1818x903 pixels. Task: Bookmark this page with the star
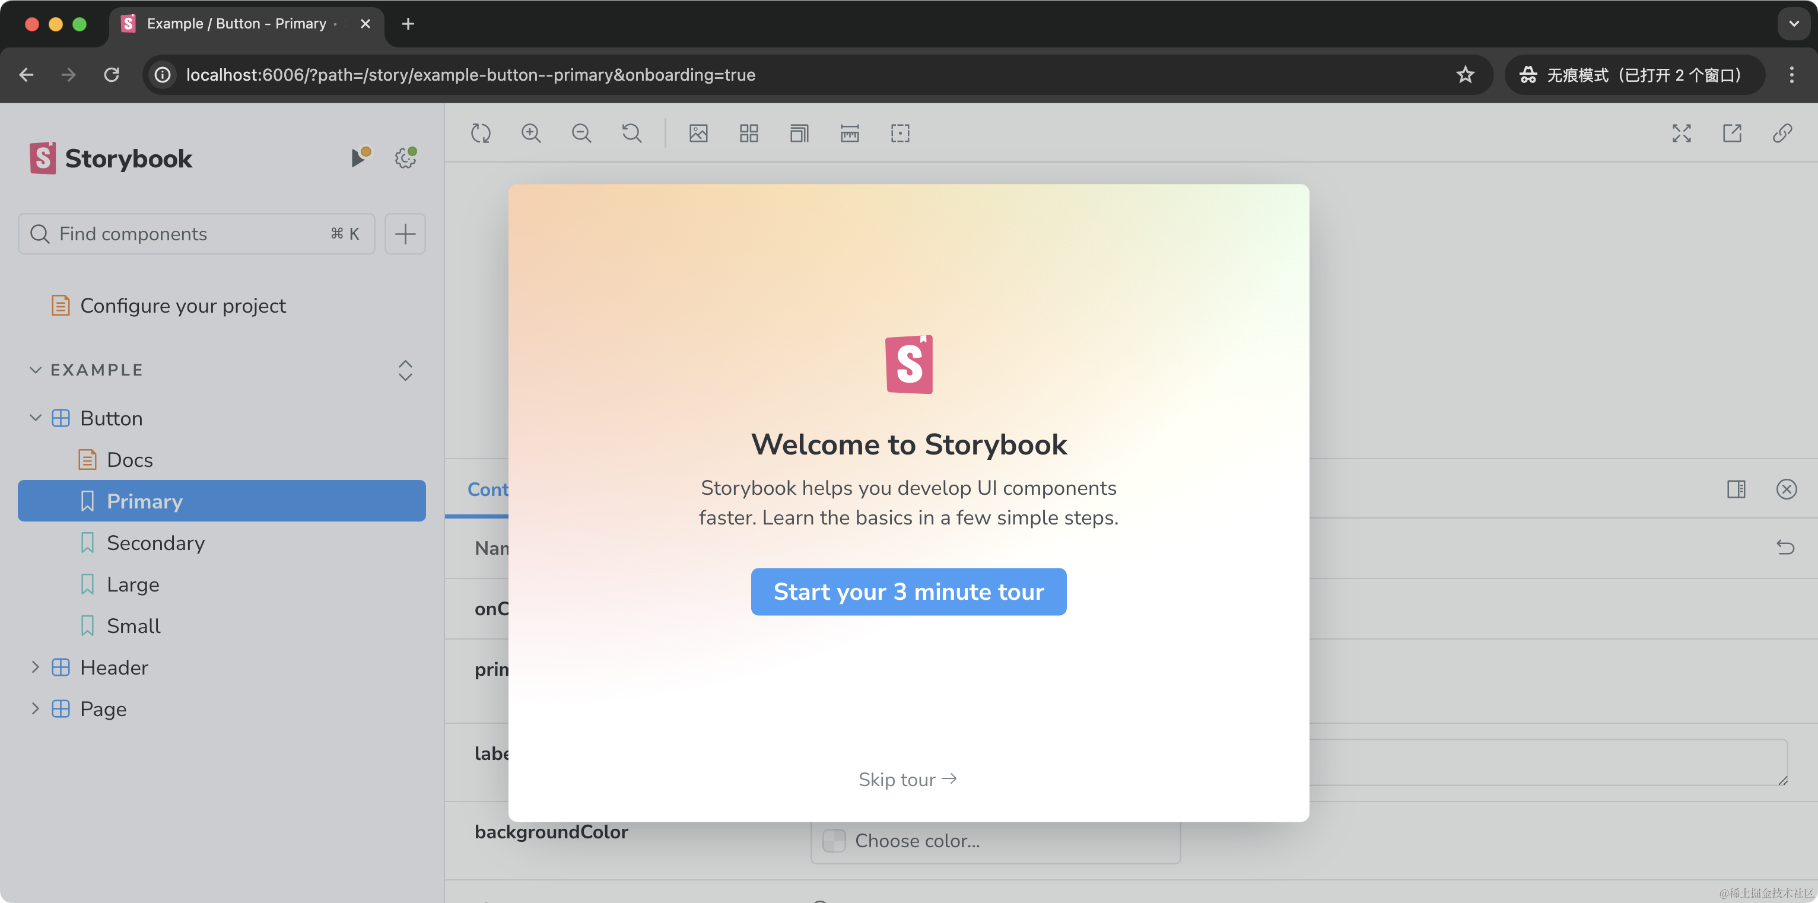coord(1465,75)
